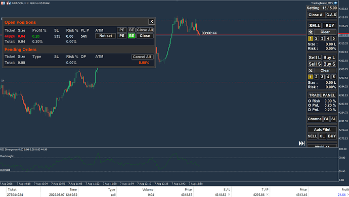Click Clear in the SELL/BUY market section
The height and width of the screenshot is (197, 349).
click(x=325, y=32)
